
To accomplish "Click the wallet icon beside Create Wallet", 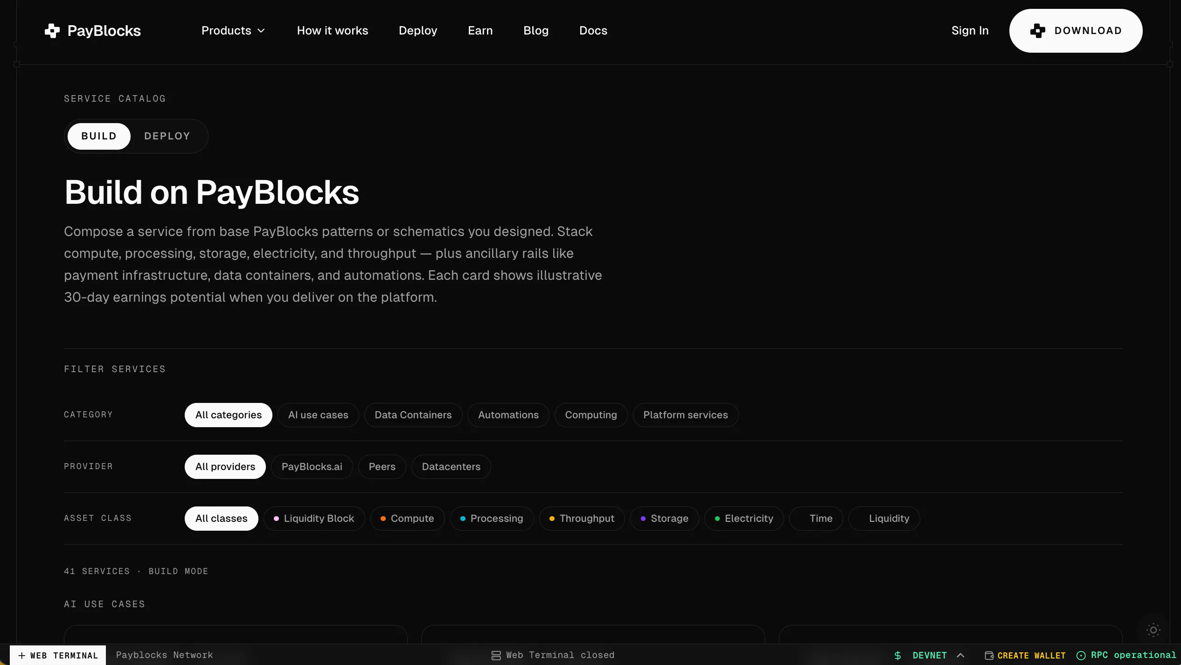I will click(x=989, y=655).
